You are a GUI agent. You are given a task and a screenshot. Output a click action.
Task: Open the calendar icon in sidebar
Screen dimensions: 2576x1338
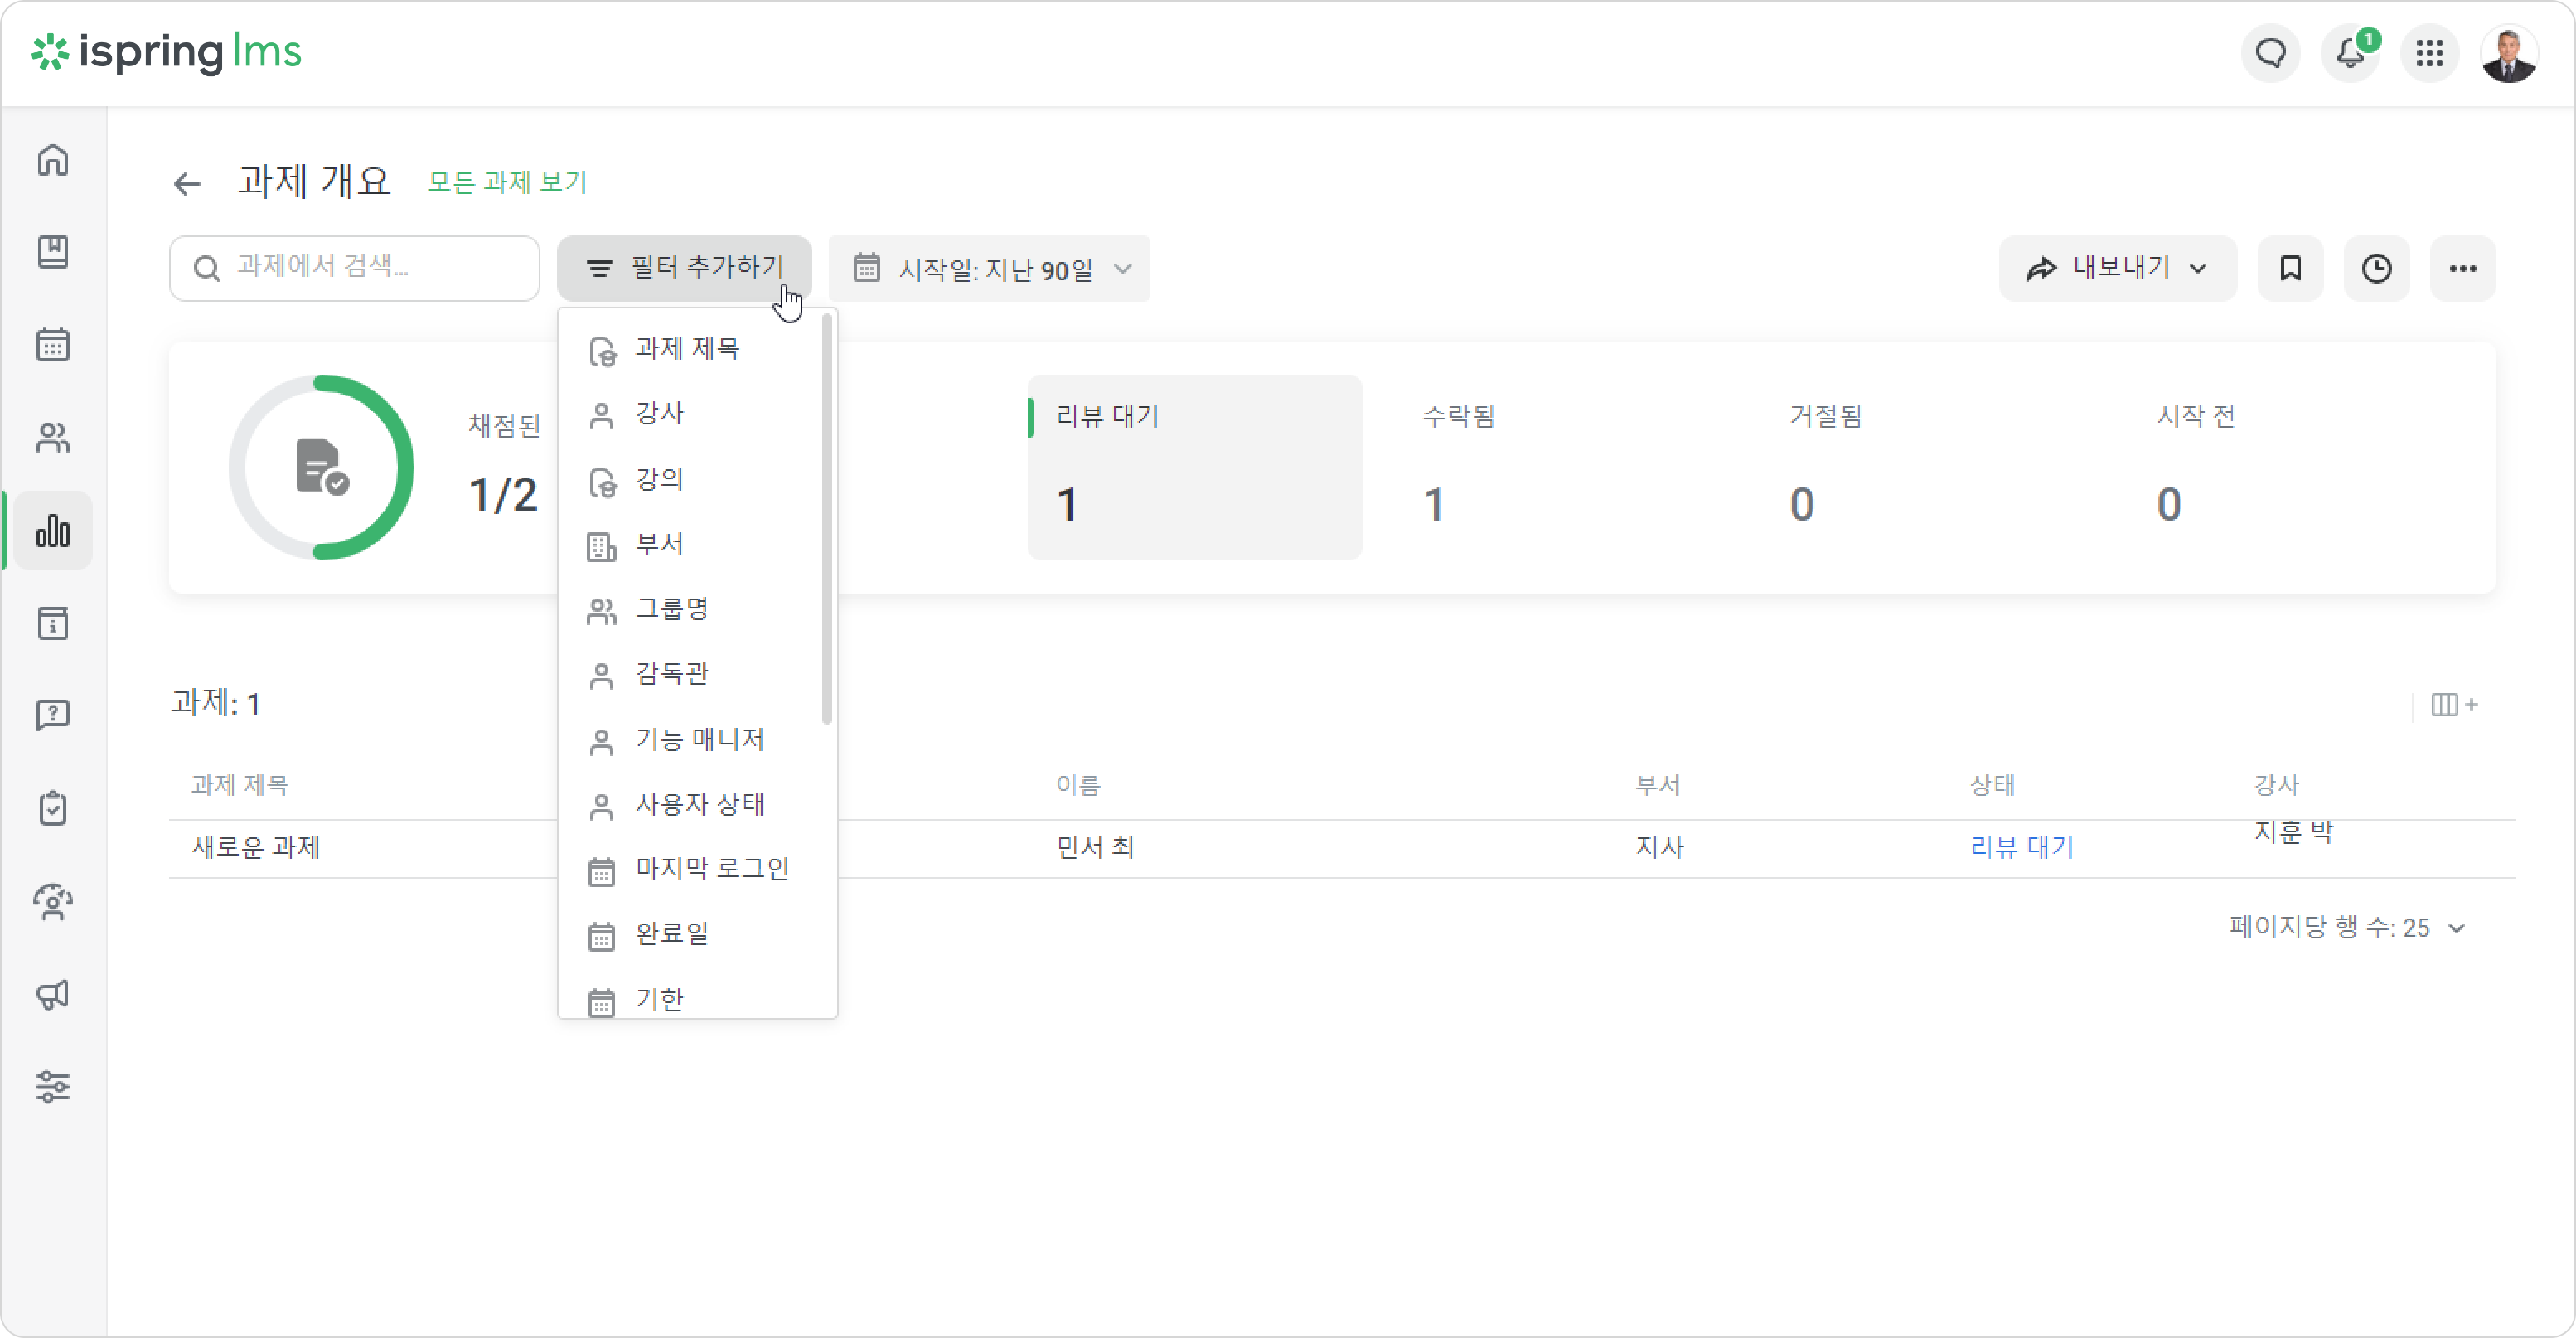(x=53, y=345)
